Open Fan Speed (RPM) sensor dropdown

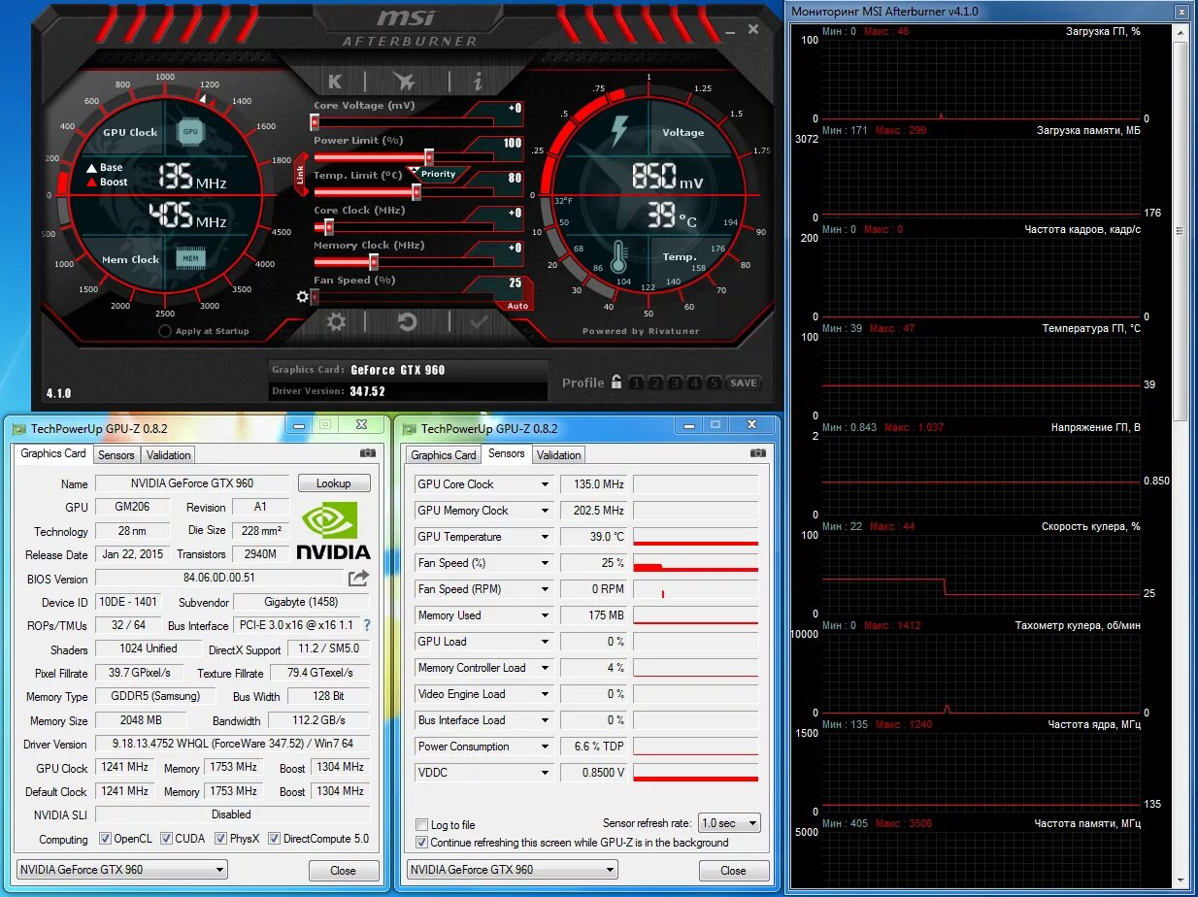coord(545,589)
